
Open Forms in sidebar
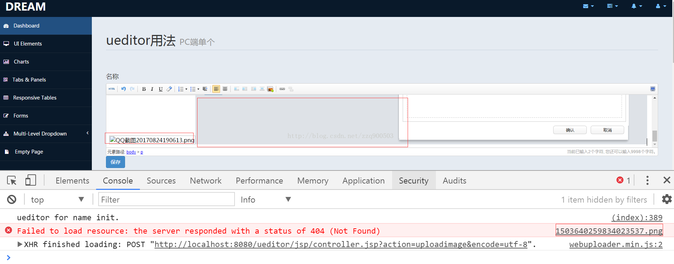(46, 116)
